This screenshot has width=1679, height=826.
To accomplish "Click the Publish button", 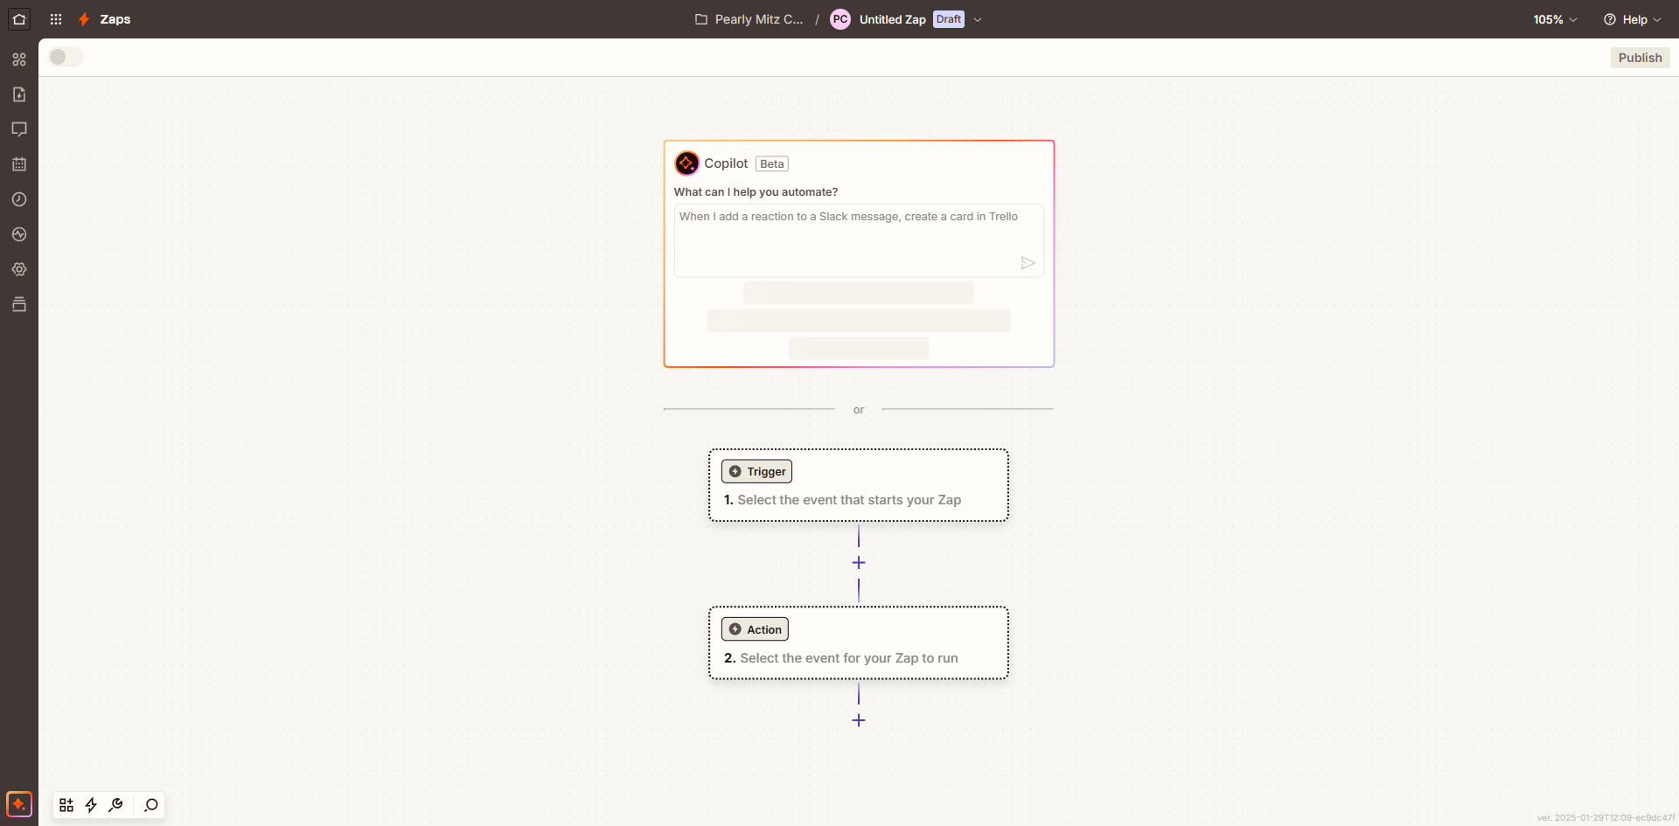I will (1640, 58).
